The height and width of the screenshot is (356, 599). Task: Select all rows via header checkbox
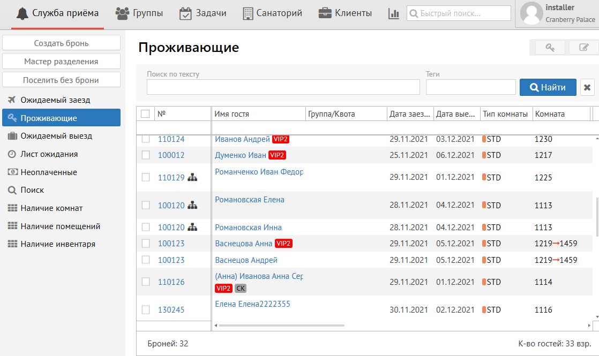(145, 113)
